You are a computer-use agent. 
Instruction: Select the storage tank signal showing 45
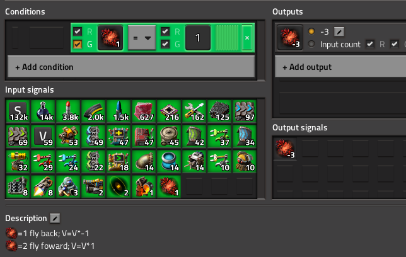tap(169, 137)
